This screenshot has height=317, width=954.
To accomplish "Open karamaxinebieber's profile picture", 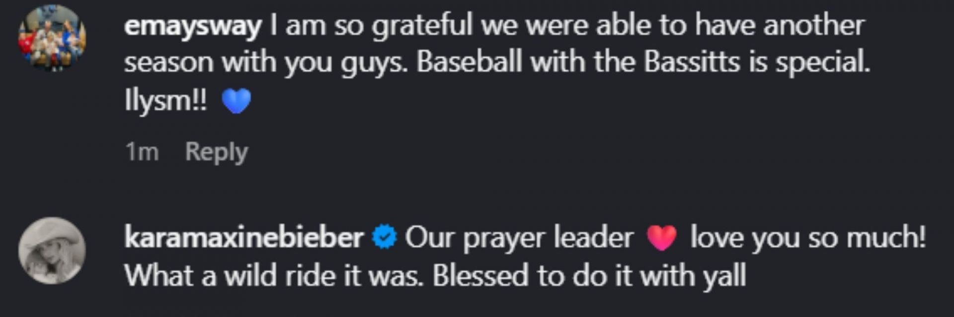I will (52, 250).
